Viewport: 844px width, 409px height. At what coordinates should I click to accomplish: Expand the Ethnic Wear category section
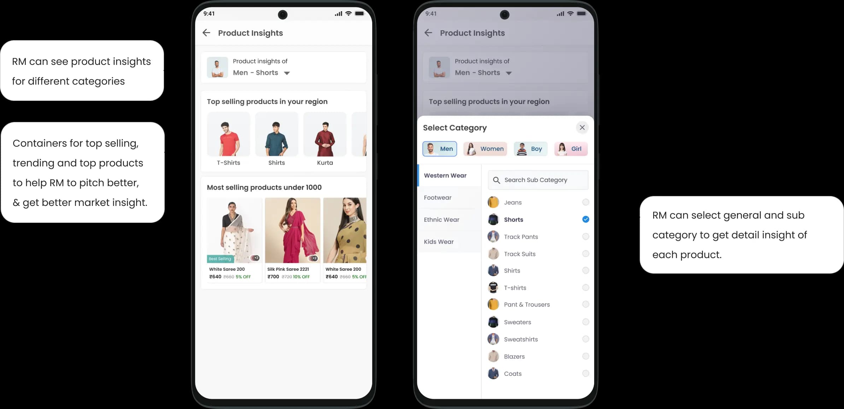point(441,219)
